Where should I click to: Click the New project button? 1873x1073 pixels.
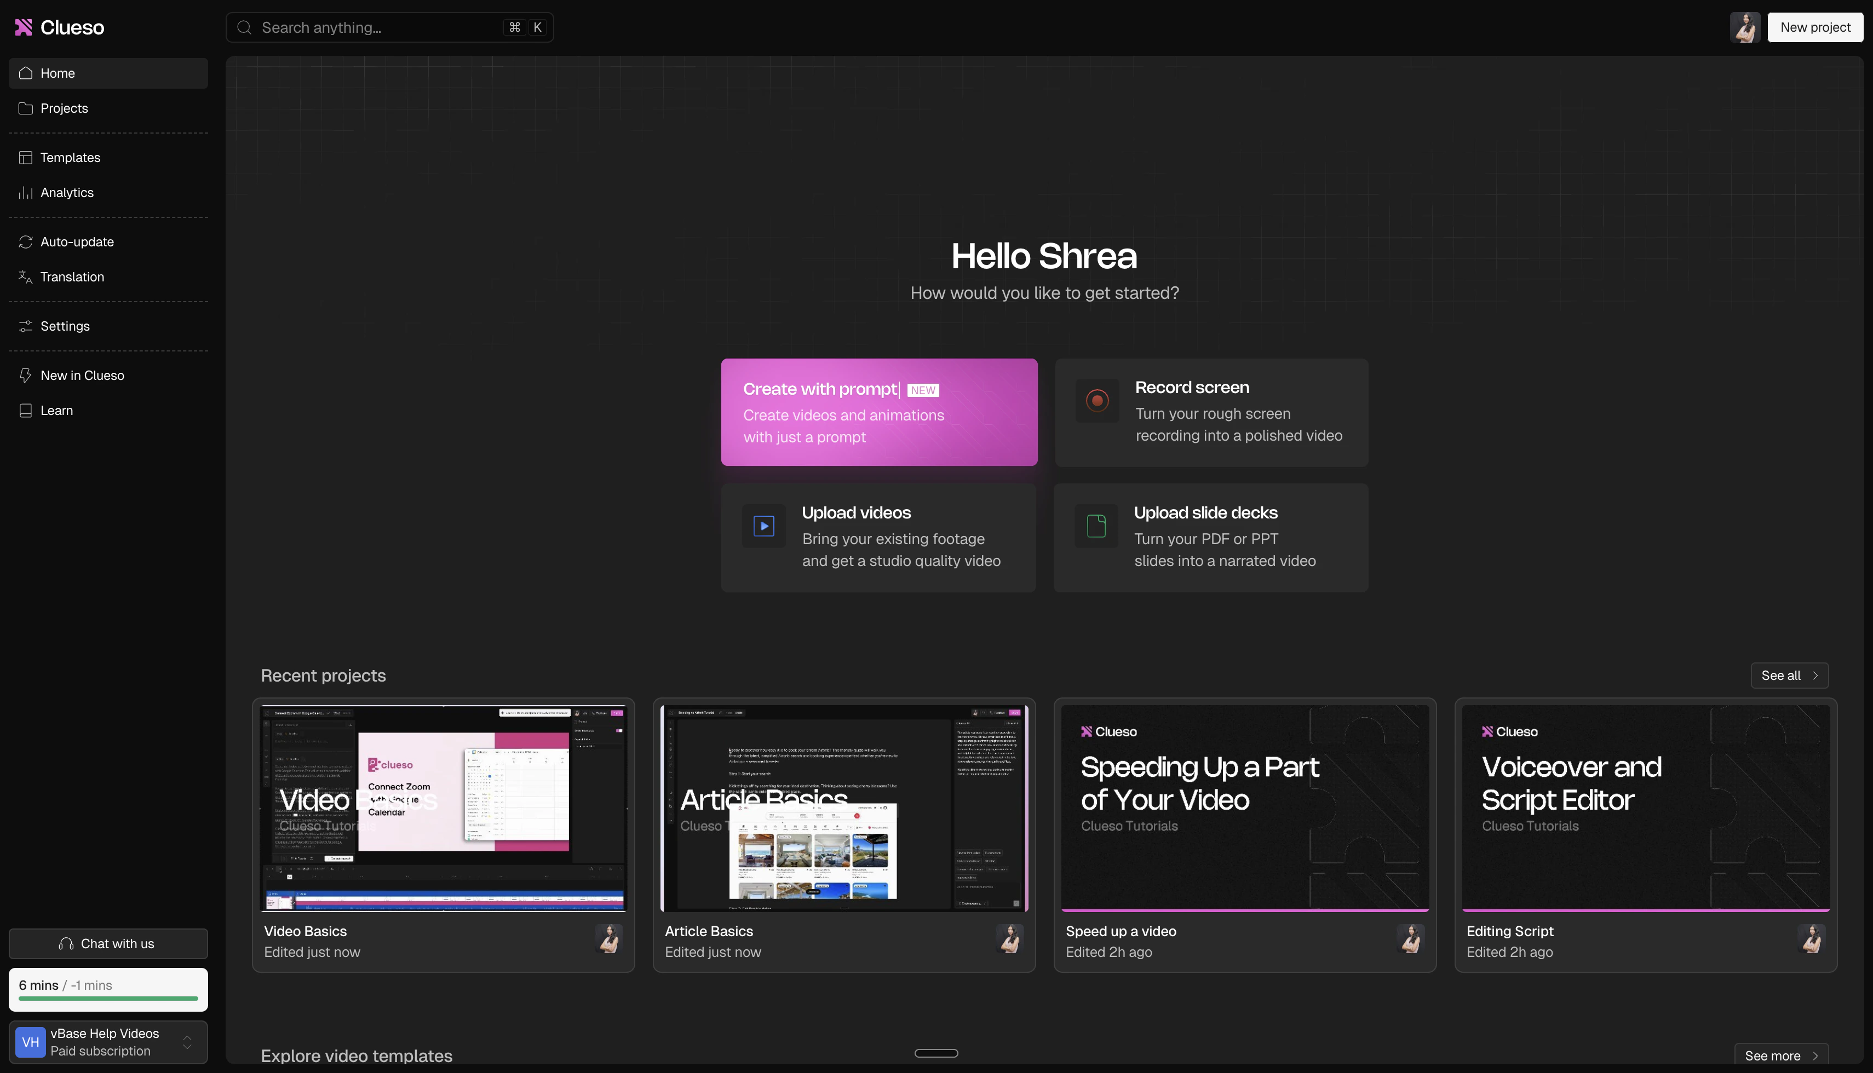pos(1815,27)
